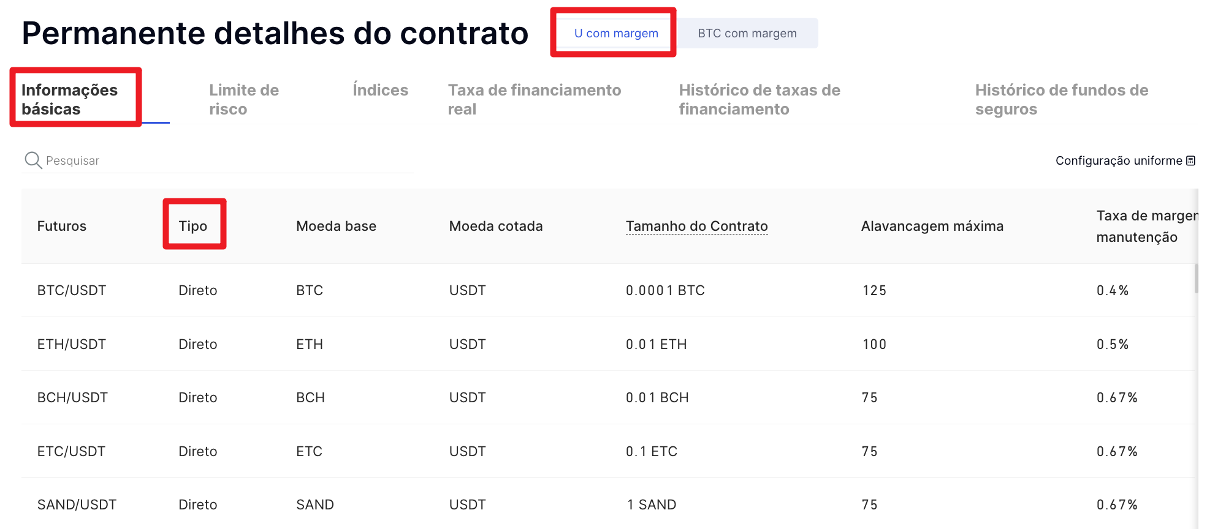Select the Taxa de financiamento real tab
Screen dimensions: 1226x529
(x=534, y=99)
